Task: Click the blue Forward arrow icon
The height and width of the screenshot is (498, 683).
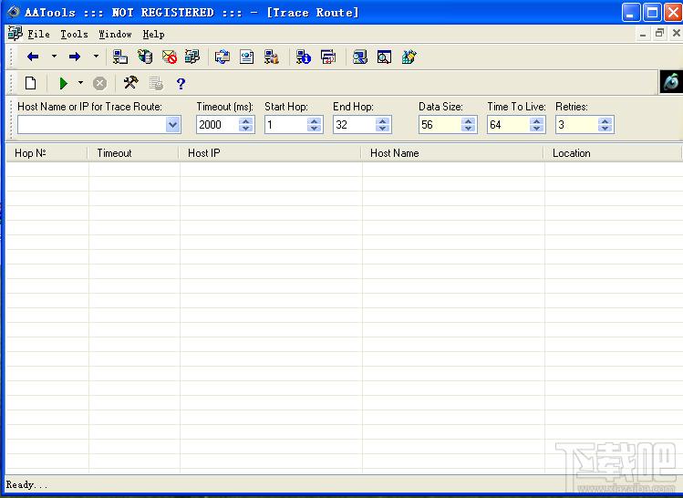Action: point(75,57)
